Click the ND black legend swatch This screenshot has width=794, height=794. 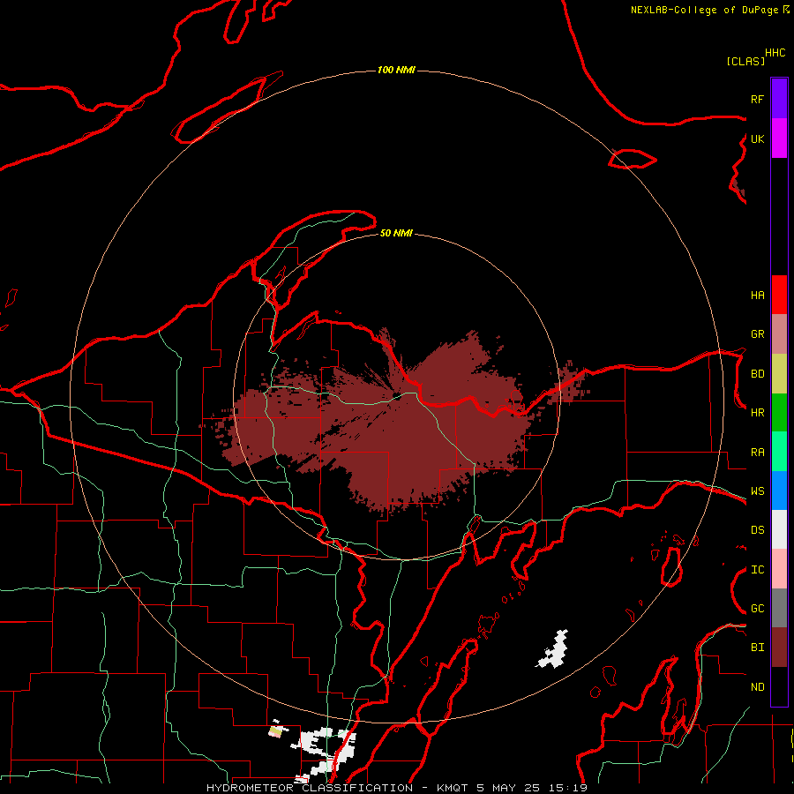point(779,686)
